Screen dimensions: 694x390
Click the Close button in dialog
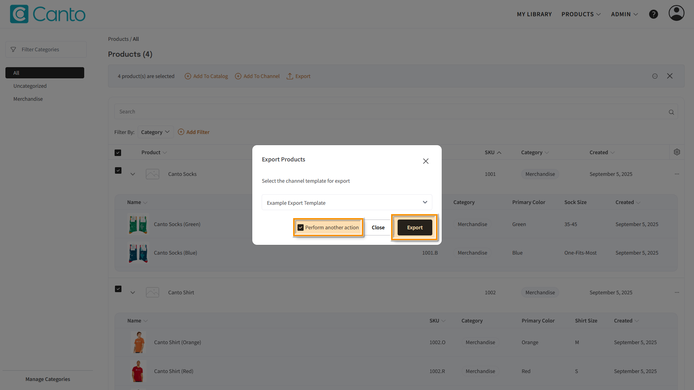click(378, 227)
